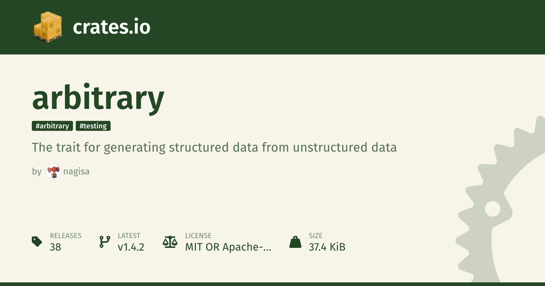Screen dimensions: 545x286
Task: Select the 37.4 KiB size value
Action: pyautogui.click(x=327, y=247)
